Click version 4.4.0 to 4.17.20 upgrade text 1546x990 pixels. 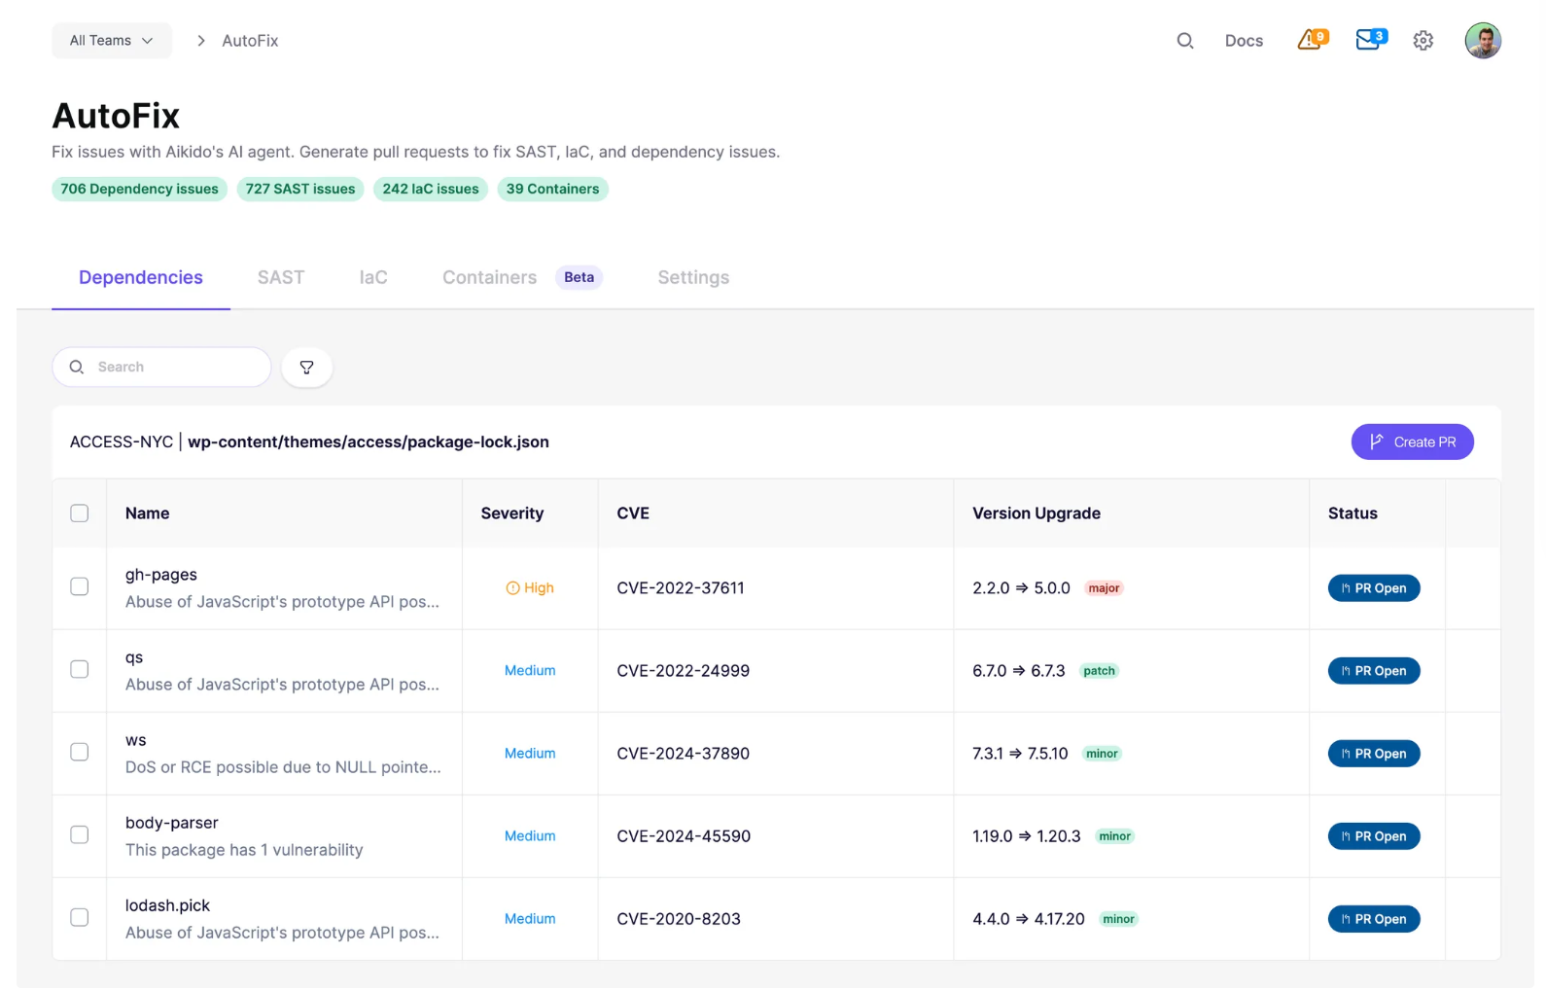click(x=1029, y=919)
